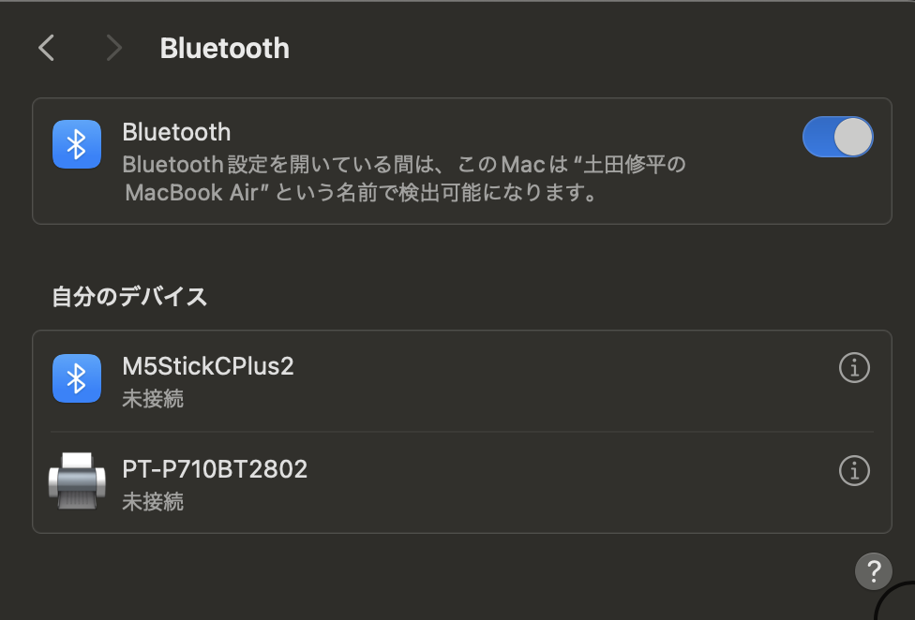This screenshot has width=915, height=620.
Task: Select the PT-P710BT2802 device name
Action: tap(215, 469)
